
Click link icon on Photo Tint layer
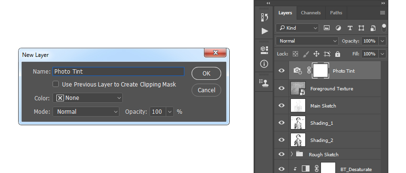(x=309, y=70)
